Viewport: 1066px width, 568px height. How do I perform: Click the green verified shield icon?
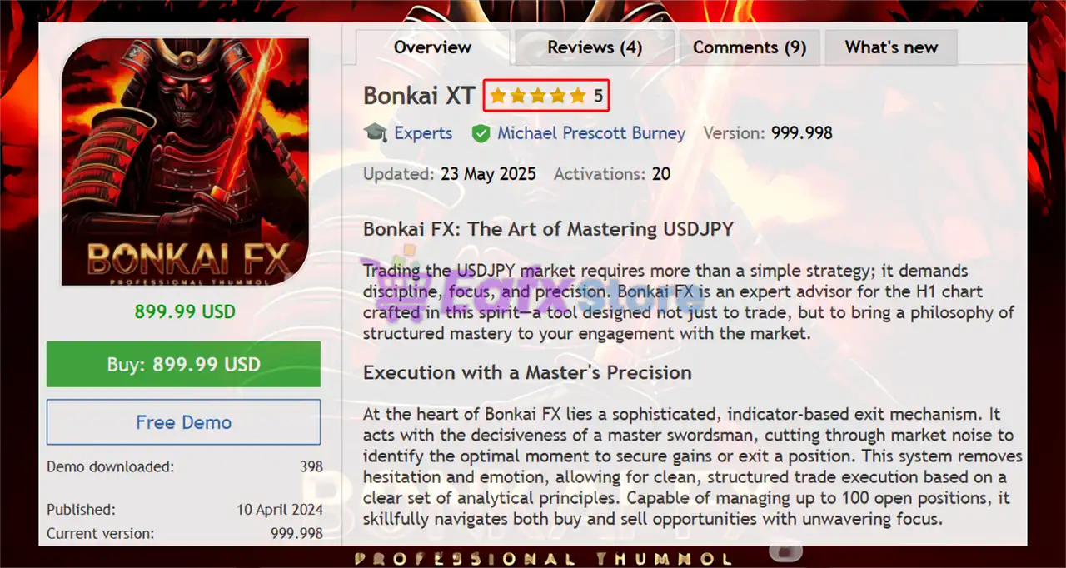coord(481,133)
